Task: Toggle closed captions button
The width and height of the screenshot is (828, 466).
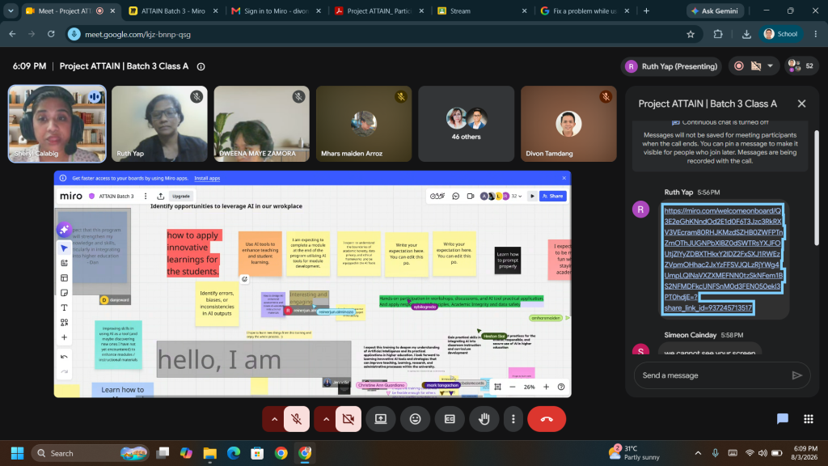Action: coord(450,419)
